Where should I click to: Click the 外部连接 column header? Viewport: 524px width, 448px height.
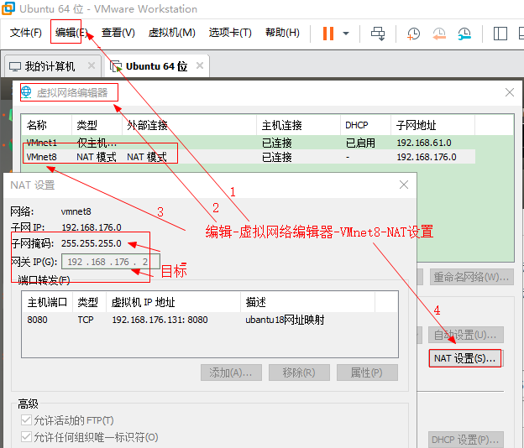(x=189, y=125)
